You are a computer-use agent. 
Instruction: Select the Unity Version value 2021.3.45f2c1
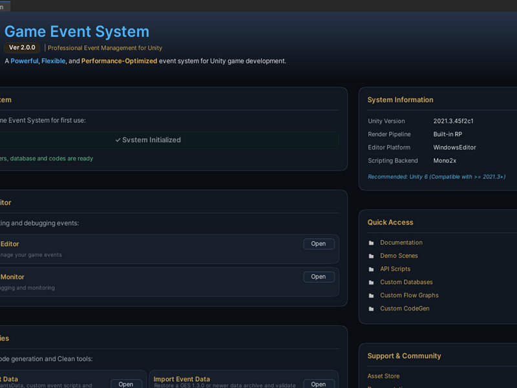point(454,121)
